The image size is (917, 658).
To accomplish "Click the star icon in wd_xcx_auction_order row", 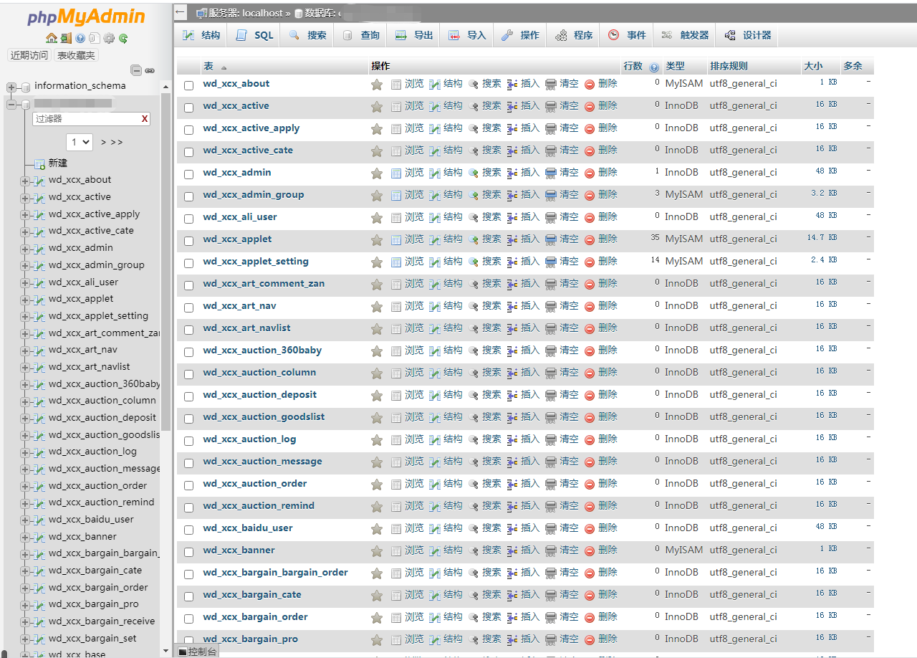I will click(377, 485).
